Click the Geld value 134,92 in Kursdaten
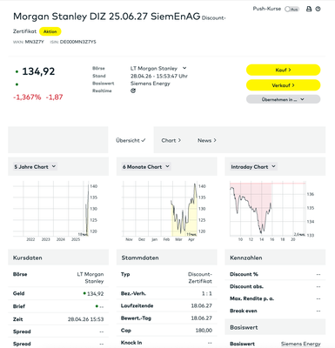This screenshot has width=335, height=348. pyautogui.click(x=96, y=294)
